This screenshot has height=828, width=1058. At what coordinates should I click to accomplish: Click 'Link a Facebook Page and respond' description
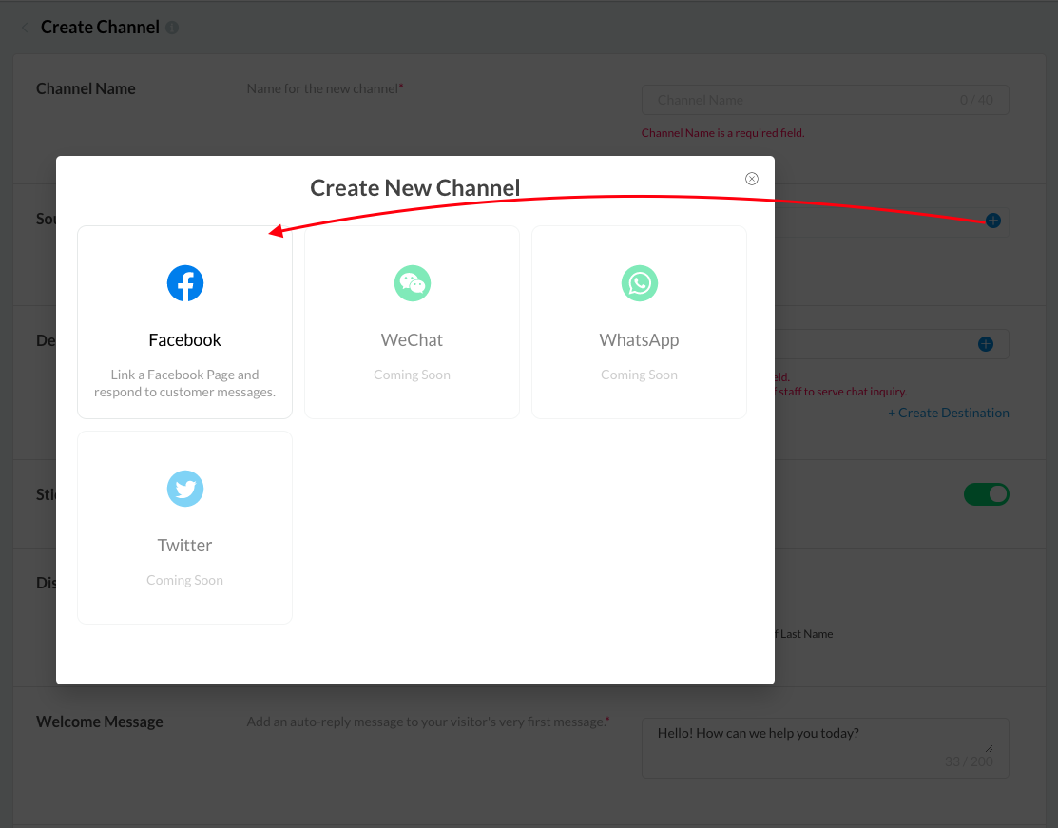184,383
